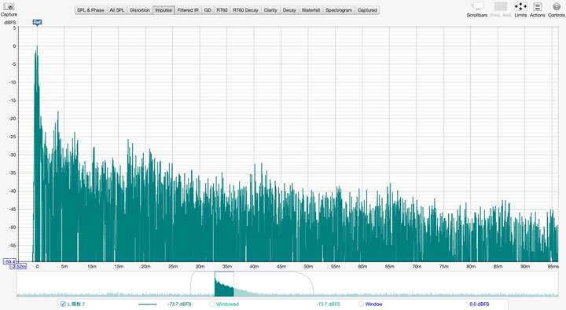This screenshot has height=310, width=566.
Task: Click the -59.4 cursor level readout
Action: 9,261
